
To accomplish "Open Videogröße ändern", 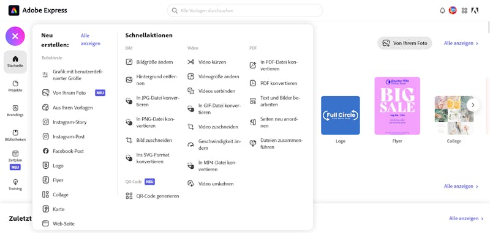I will (213, 76).
